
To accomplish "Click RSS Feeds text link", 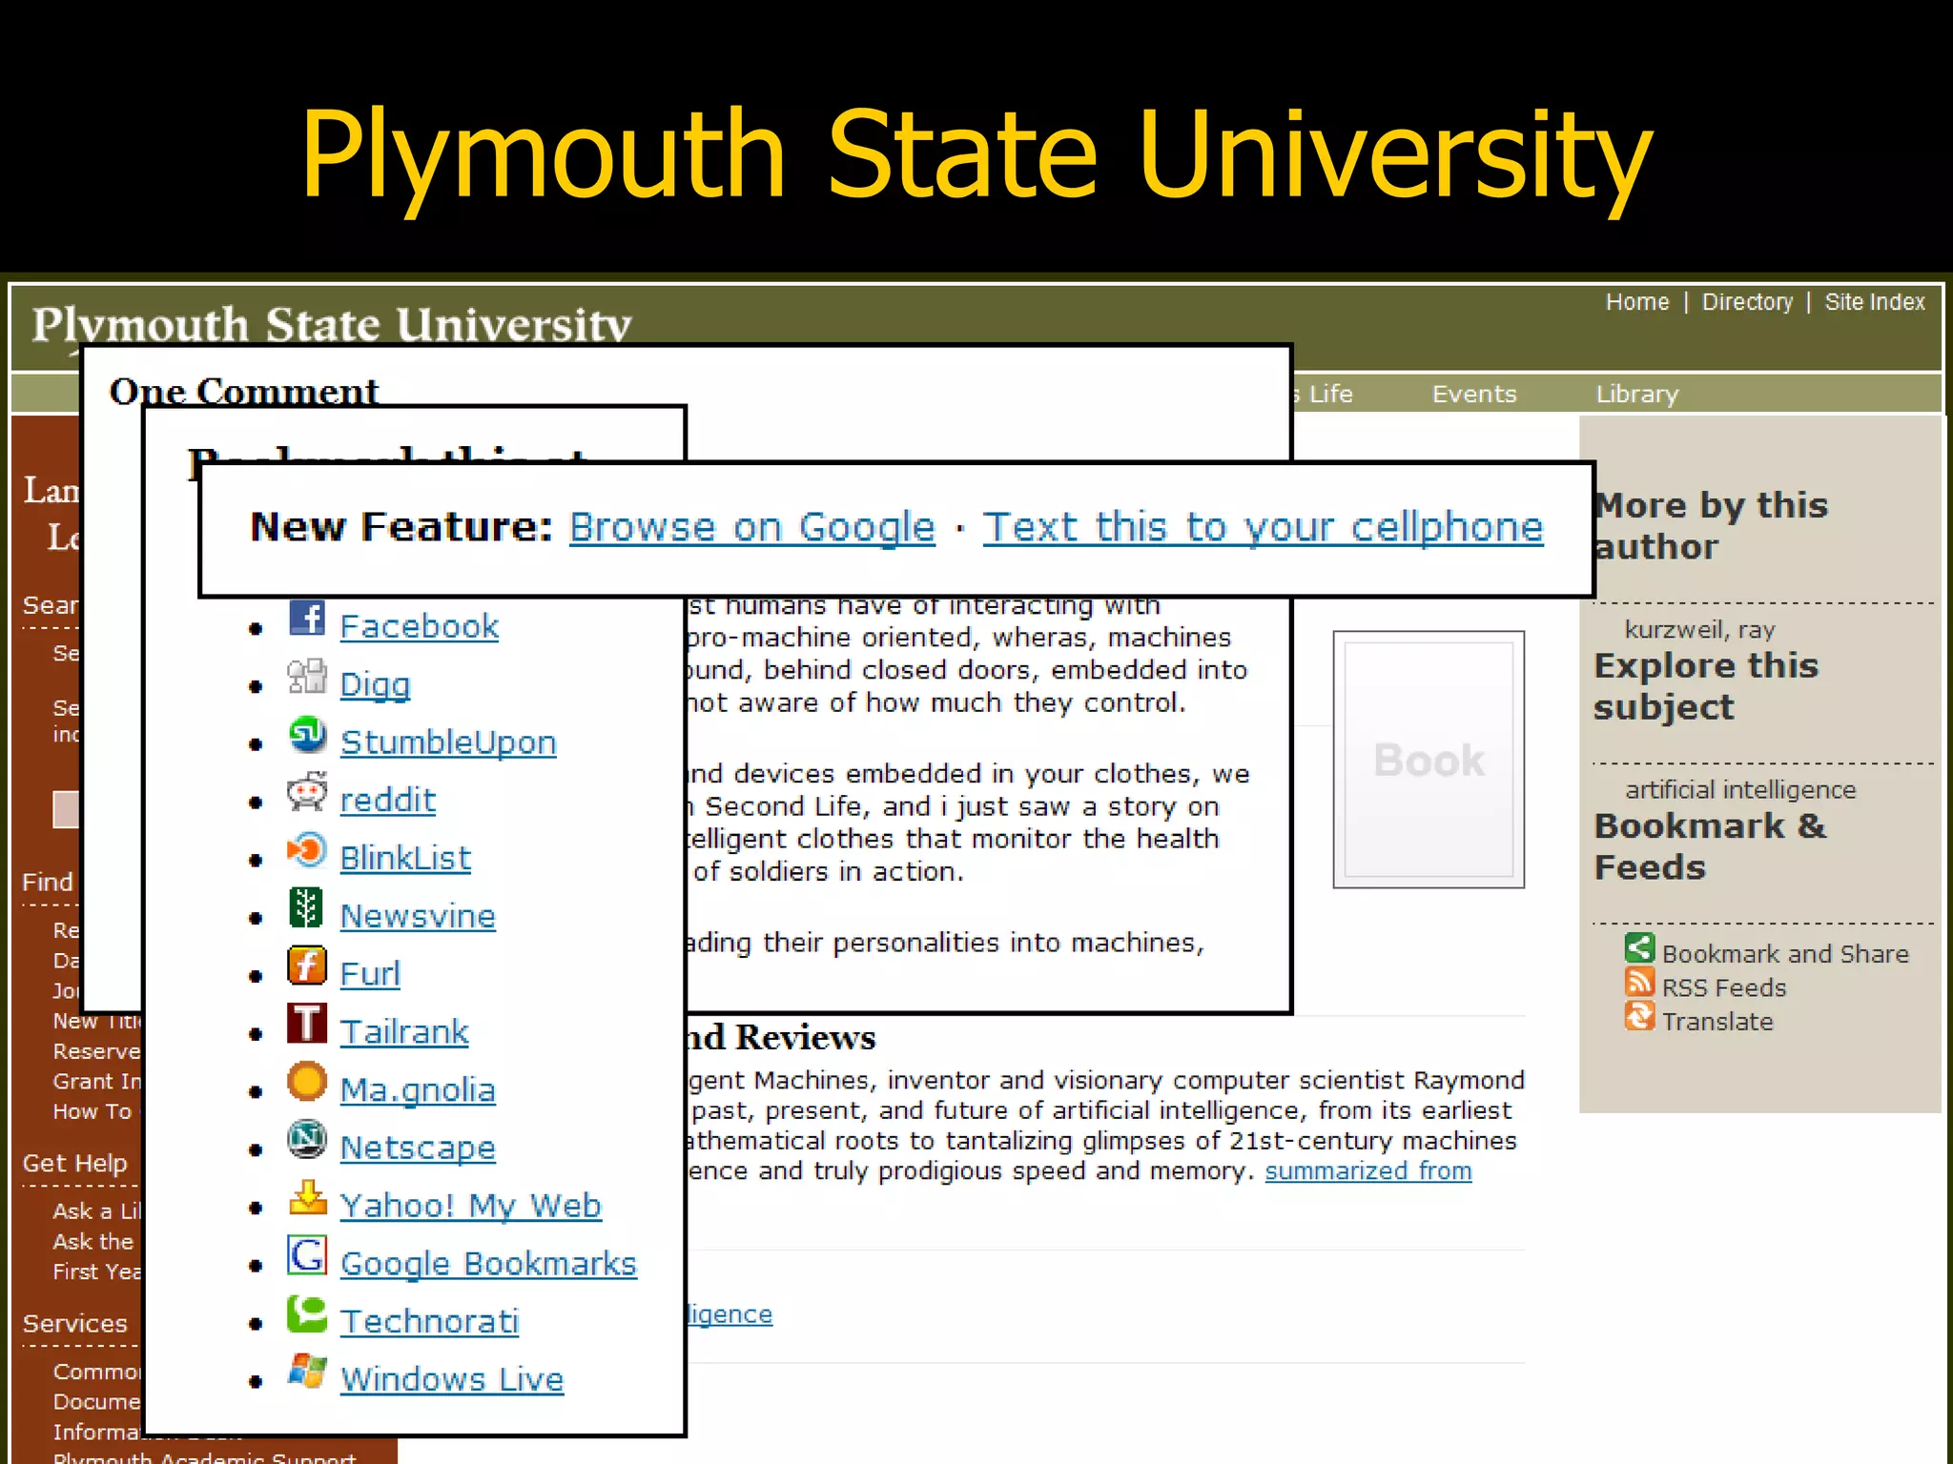I will [x=1724, y=988].
